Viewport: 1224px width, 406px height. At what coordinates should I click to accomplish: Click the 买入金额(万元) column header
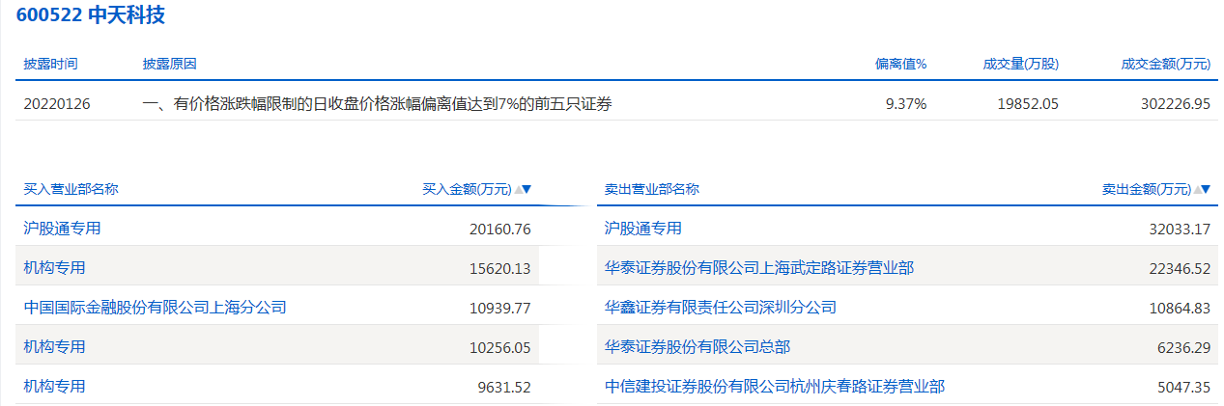pyautogui.click(x=468, y=190)
